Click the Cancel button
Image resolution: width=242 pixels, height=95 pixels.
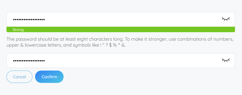(x=19, y=77)
